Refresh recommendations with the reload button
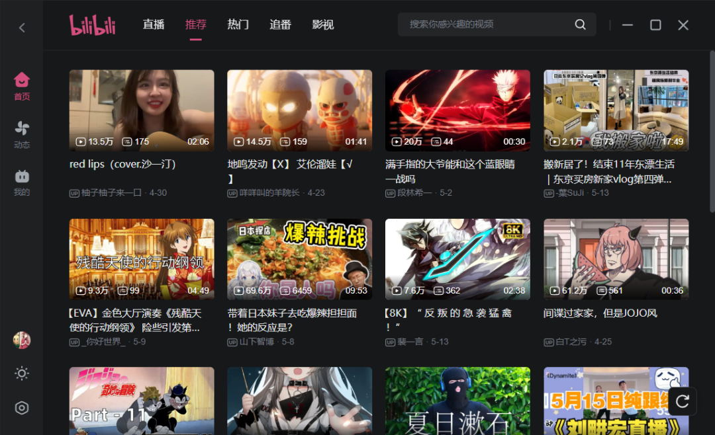The width and height of the screenshot is (715, 435). click(x=682, y=401)
